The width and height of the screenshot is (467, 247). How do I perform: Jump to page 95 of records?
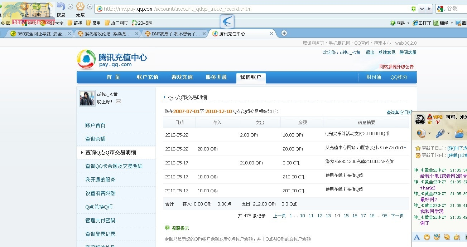tap(385, 216)
